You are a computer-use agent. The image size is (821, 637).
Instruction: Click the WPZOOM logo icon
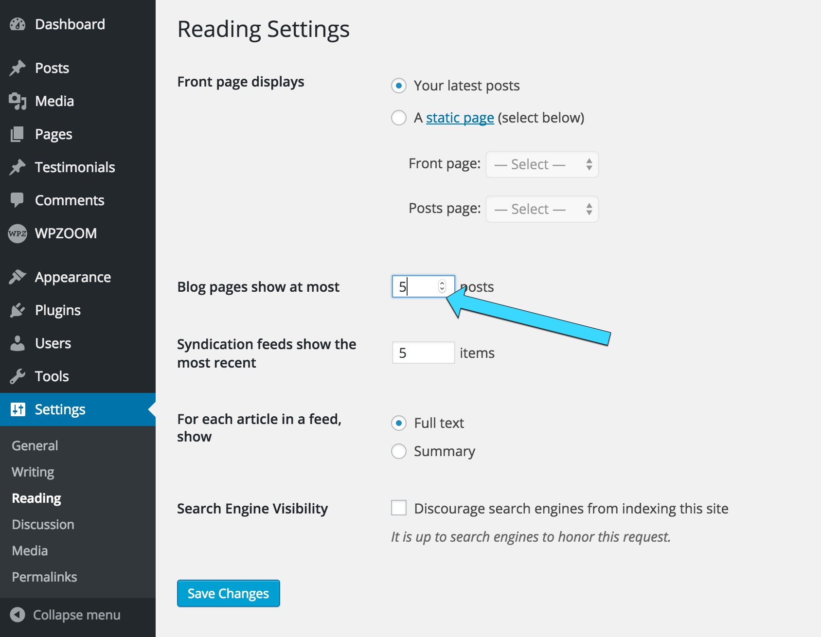(x=18, y=233)
